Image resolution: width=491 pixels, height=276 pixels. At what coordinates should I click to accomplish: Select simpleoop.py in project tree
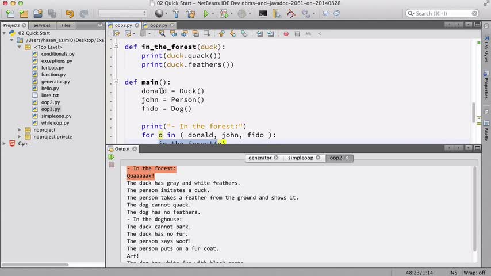56,116
